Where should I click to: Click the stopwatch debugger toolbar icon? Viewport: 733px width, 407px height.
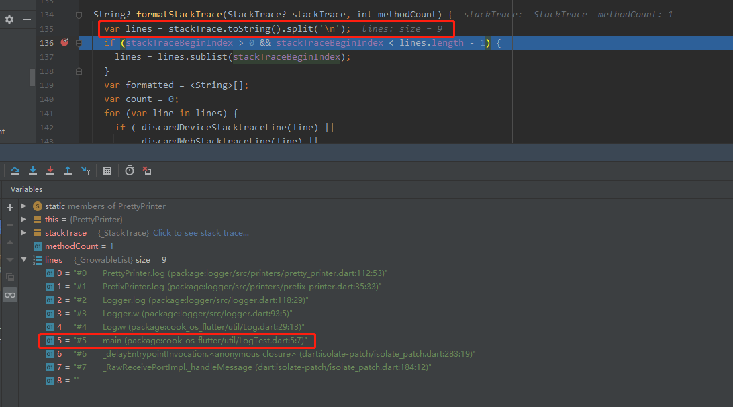click(x=130, y=171)
